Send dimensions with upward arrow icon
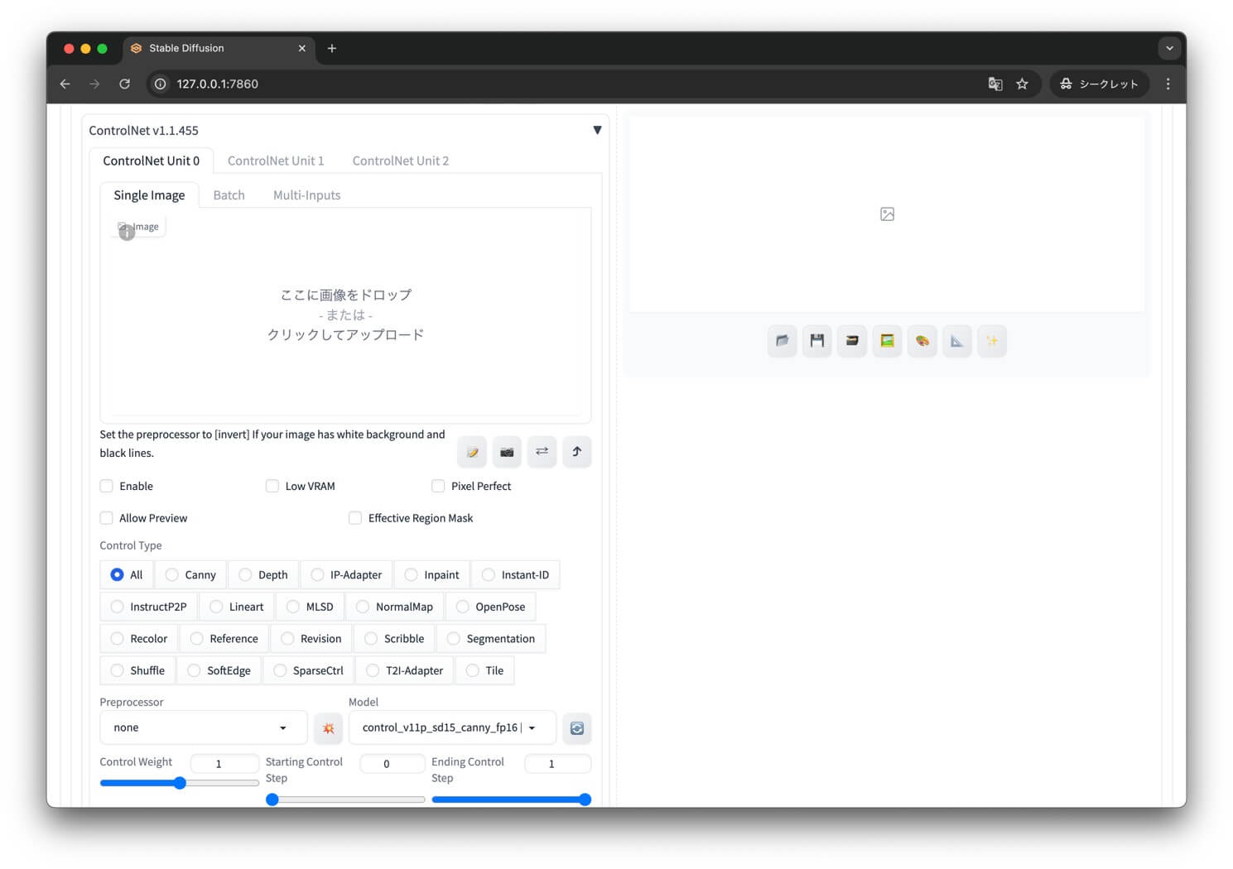Viewport: 1233px width, 869px height. click(577, 452)
